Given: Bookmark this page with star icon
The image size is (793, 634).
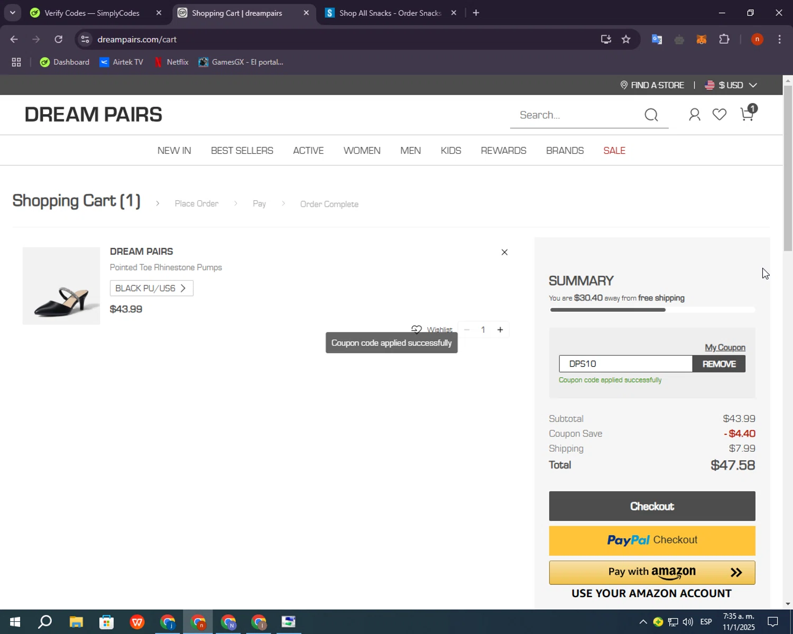Looking at the screenshot, I should 626,39.
